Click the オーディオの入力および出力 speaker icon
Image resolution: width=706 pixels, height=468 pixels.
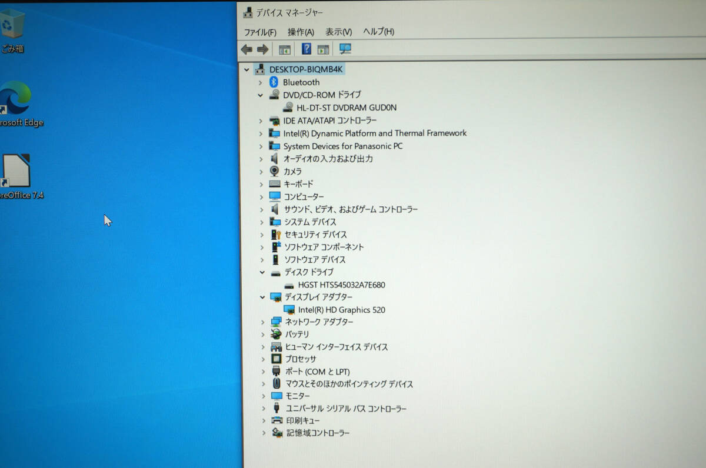pos(274,159)
